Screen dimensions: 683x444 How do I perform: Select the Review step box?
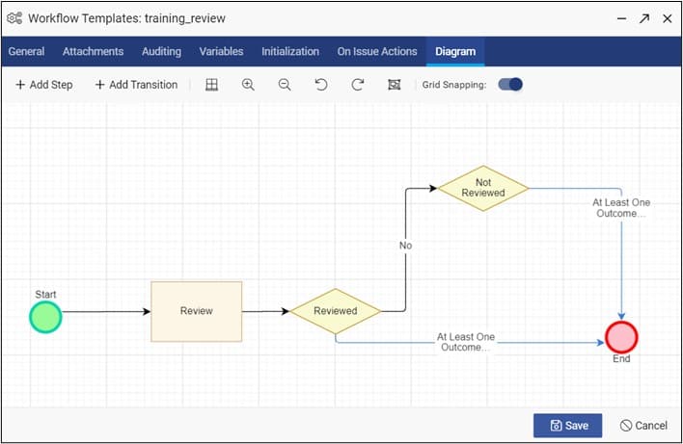tap(196, 311)
